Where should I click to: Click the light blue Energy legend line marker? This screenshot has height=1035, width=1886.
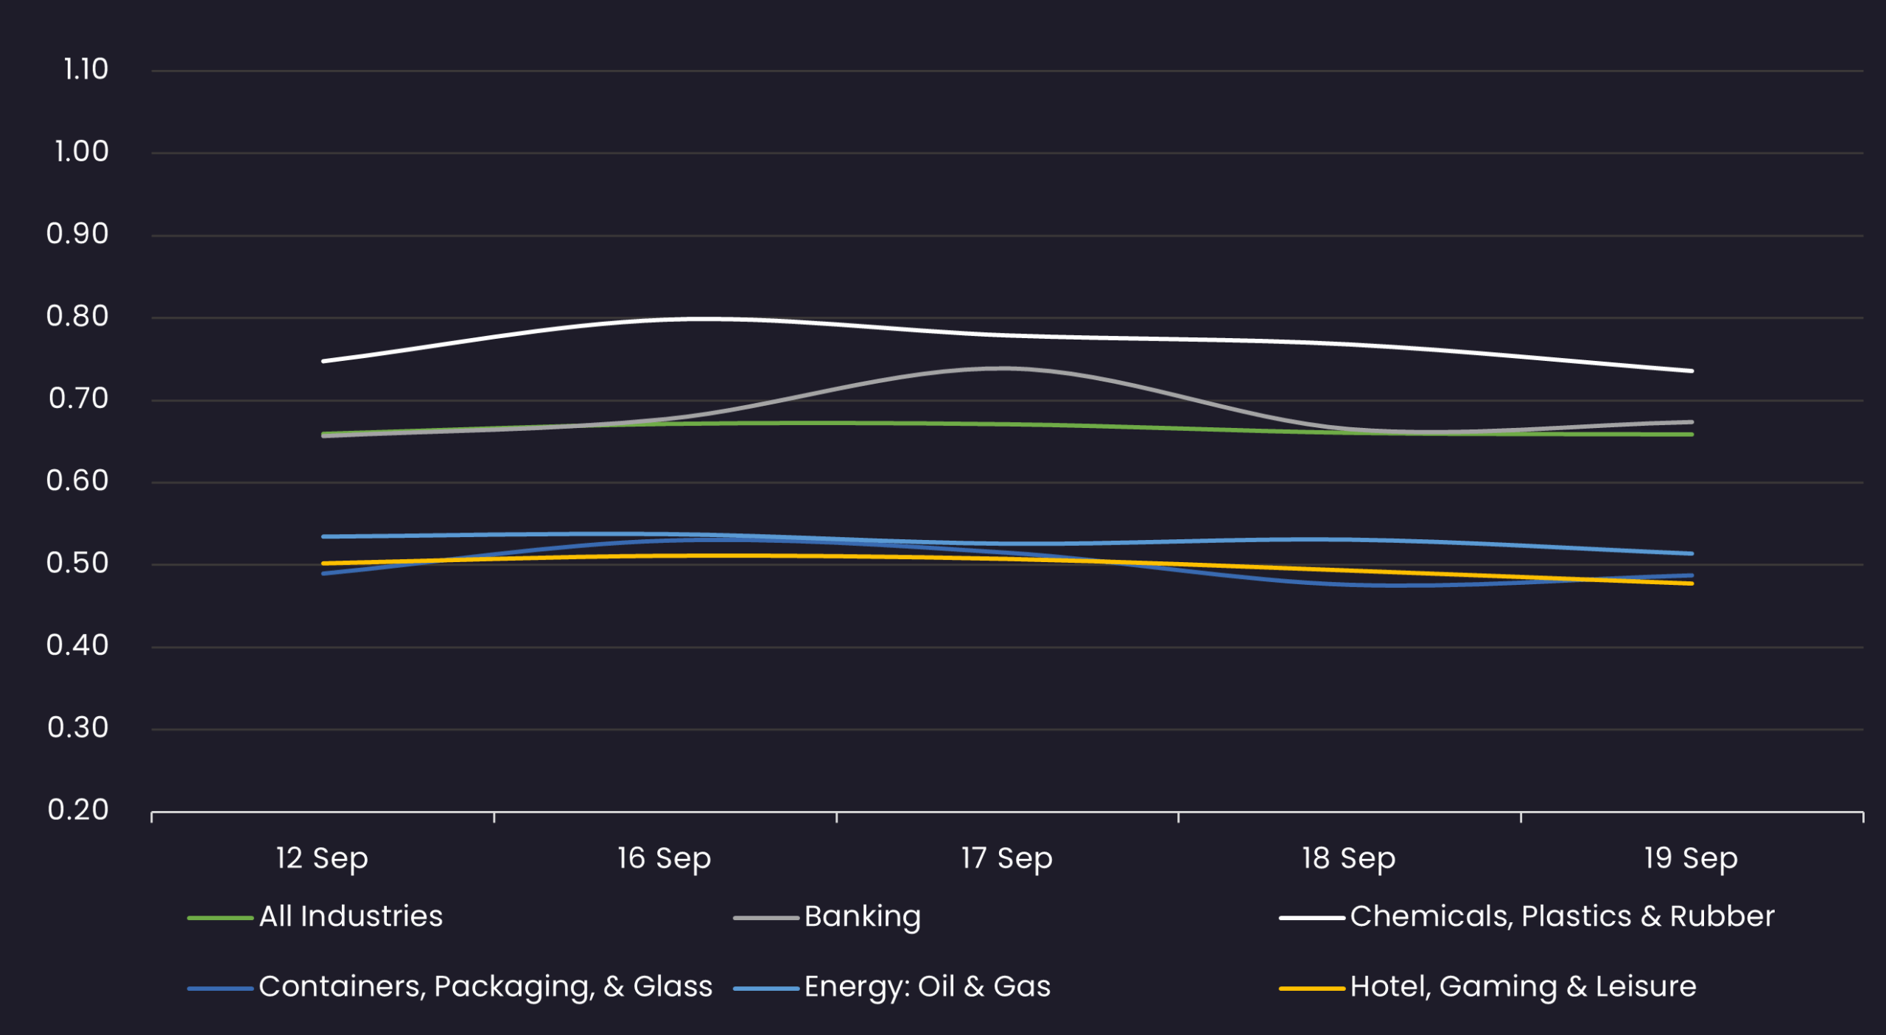tap(766, 989)
